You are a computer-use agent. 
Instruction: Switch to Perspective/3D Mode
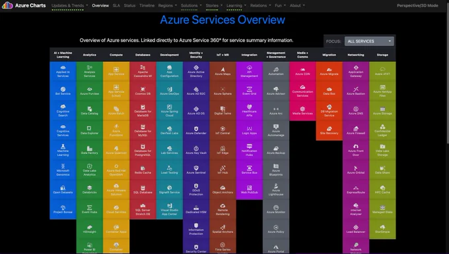pos(417,5)
